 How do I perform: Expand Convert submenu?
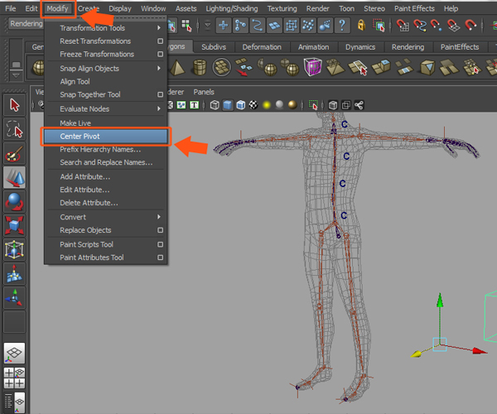coord(107,217)
